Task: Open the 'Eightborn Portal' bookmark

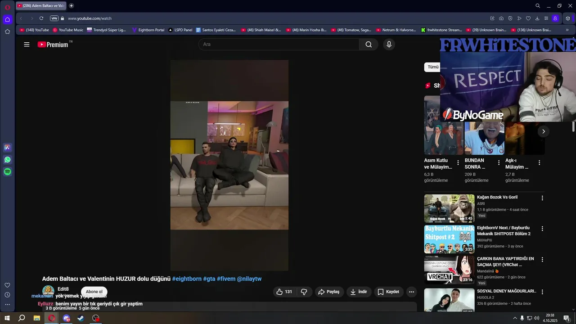Action: coord(148,30)
